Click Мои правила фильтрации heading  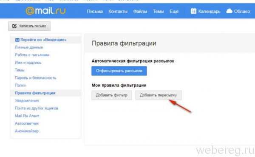(119, 86)
